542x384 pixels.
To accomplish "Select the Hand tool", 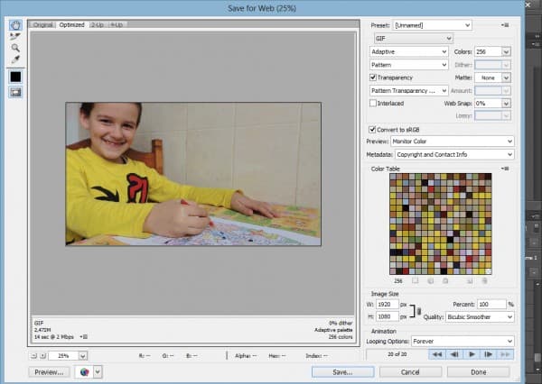I will (15, 25).
